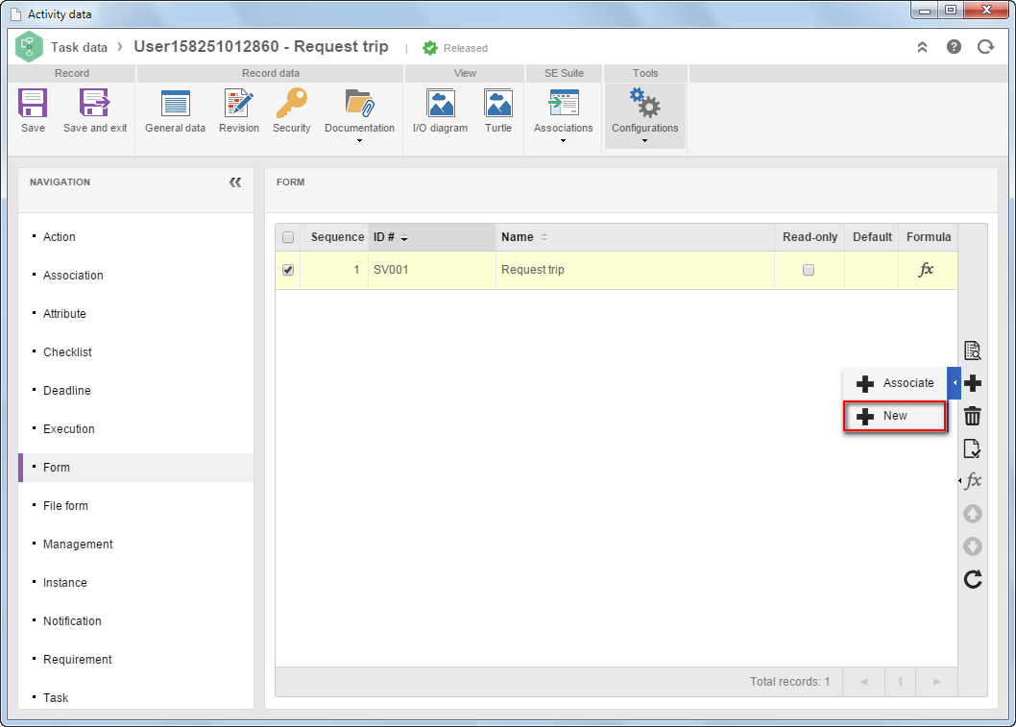Select Checklist in the navigation panel

point(67,351)
